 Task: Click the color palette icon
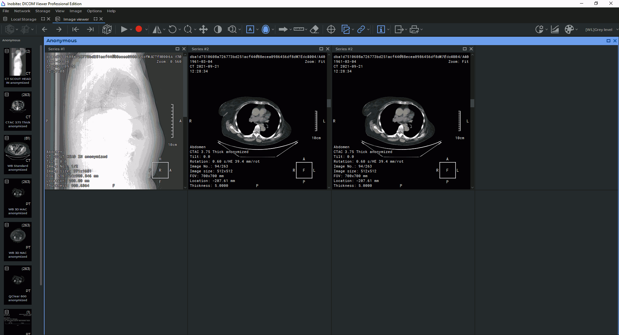(x=569, y=30)
